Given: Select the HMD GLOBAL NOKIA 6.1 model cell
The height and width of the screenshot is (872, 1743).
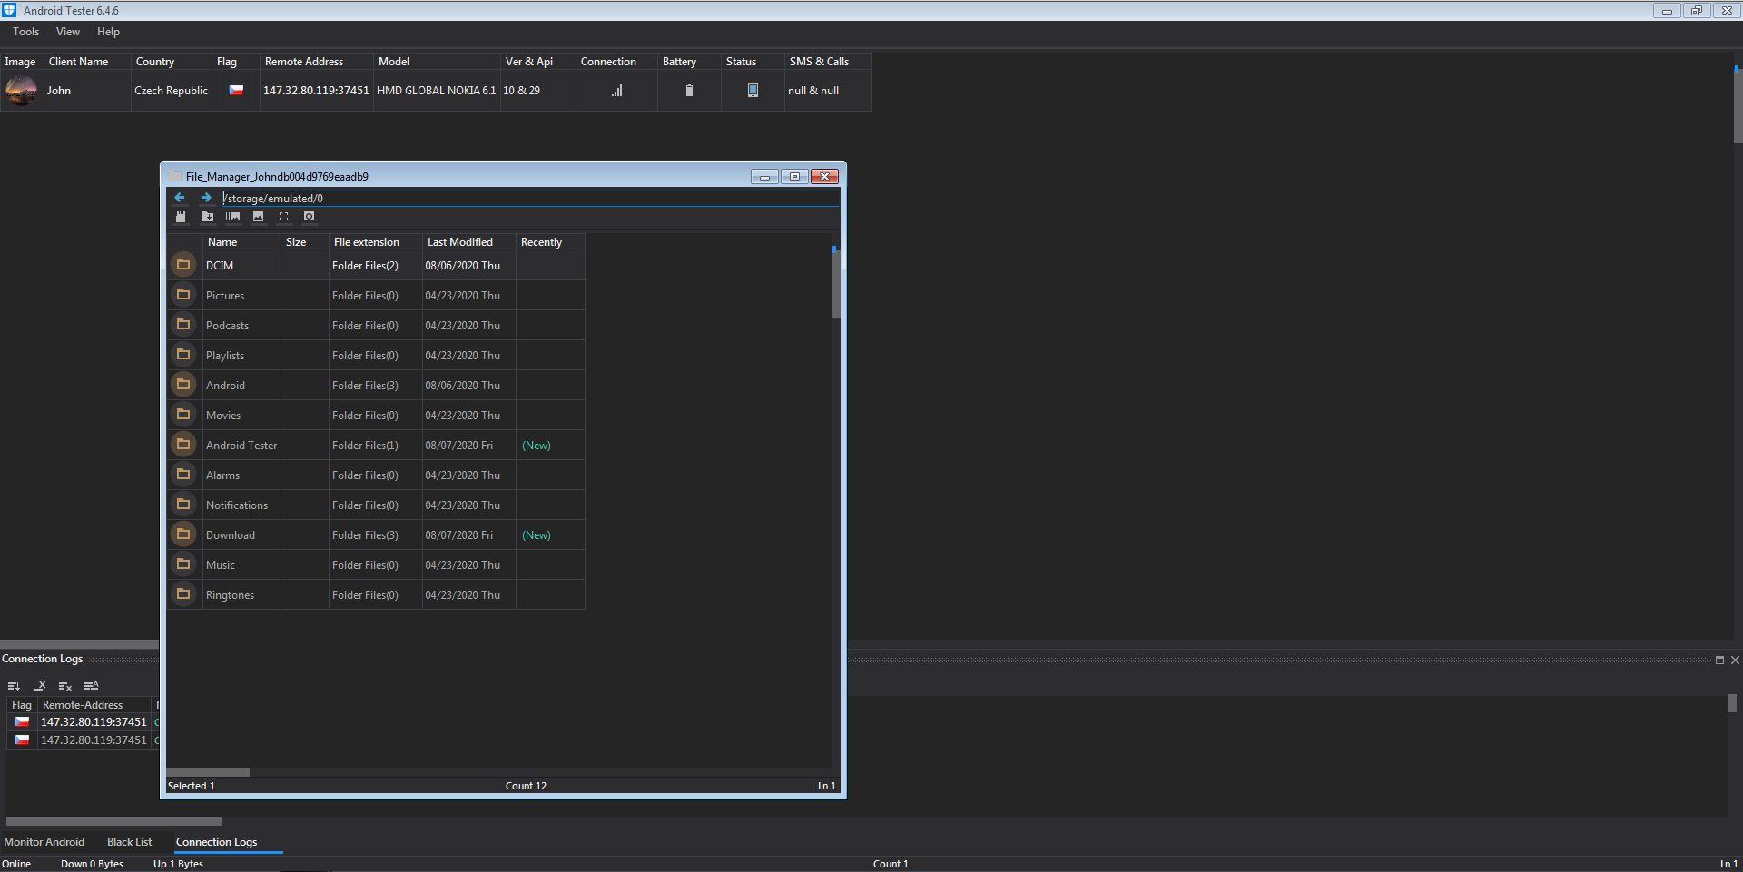Looking at the screenshot, I should [x=437, y=91].
